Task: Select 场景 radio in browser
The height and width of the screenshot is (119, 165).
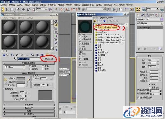Action: 80,46
